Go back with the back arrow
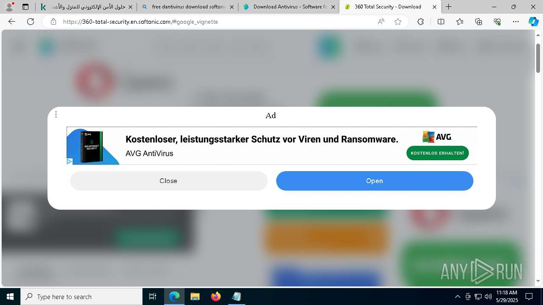Screen dimensions: 543x305 12,22
